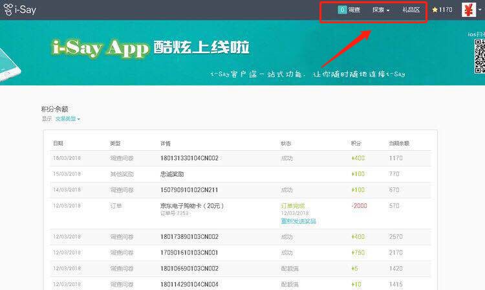Select survey entry 150790910102CN211
Image resolution: width=485 pixels, height=290 pixels.
click(x=189, y=190)
